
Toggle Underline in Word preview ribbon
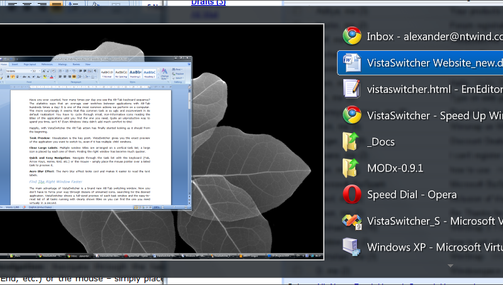tap(18, 77)
